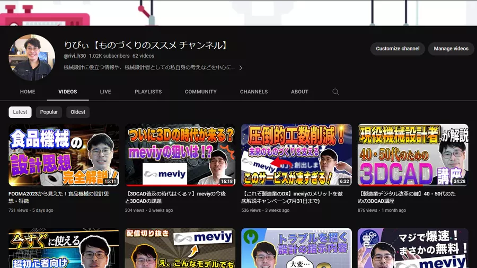This screenshot has width=477, height=268.
Task: Expand the channel description chevron
Action: click(x=241, y=68)
